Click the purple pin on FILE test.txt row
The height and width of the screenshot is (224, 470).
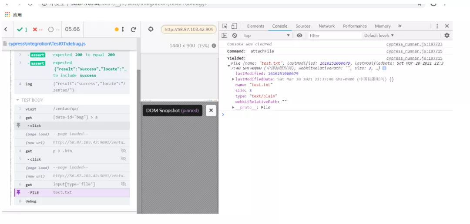(19, 192)
